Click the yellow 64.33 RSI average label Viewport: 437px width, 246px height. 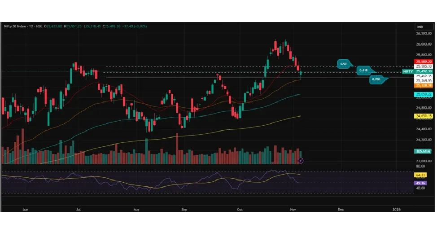420,175
